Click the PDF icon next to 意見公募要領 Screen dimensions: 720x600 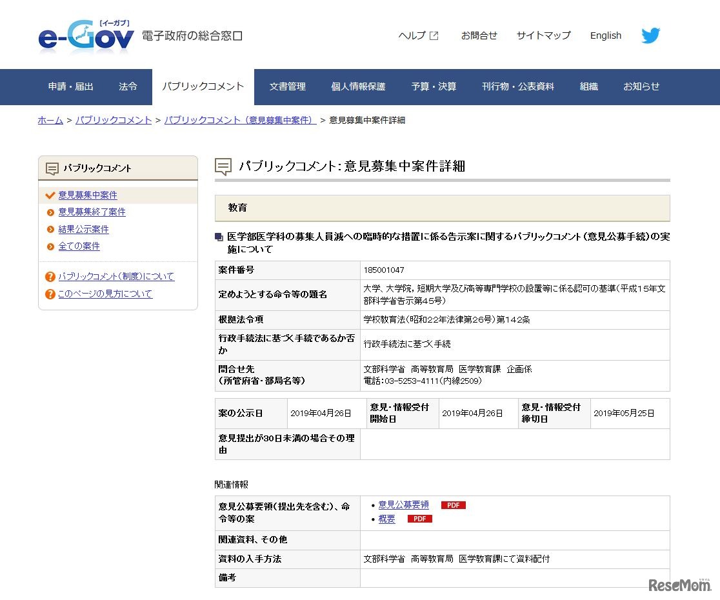[453, 505]
